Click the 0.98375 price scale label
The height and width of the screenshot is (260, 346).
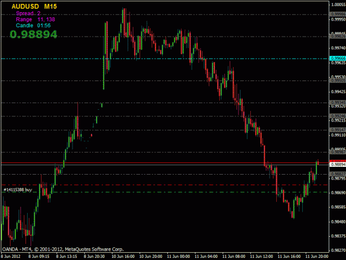338,236
